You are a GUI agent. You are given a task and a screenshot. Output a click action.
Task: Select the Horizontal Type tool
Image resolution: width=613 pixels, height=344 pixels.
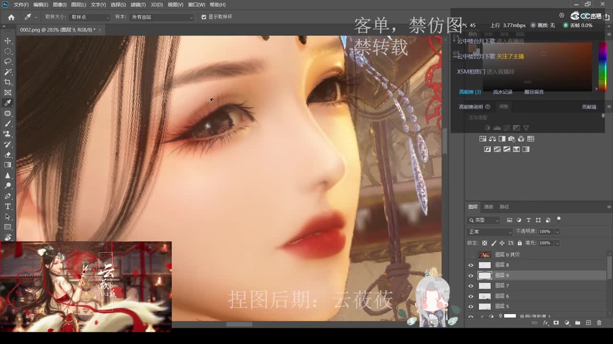pyautogui.click(x=8, y=206)
